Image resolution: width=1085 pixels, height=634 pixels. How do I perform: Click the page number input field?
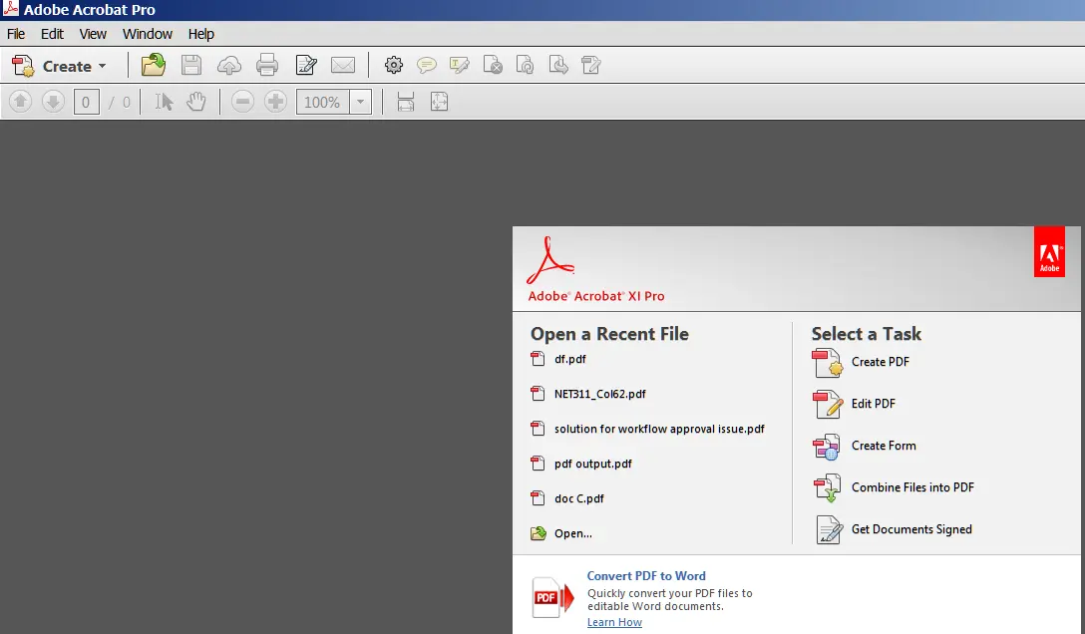pos(86,103)
